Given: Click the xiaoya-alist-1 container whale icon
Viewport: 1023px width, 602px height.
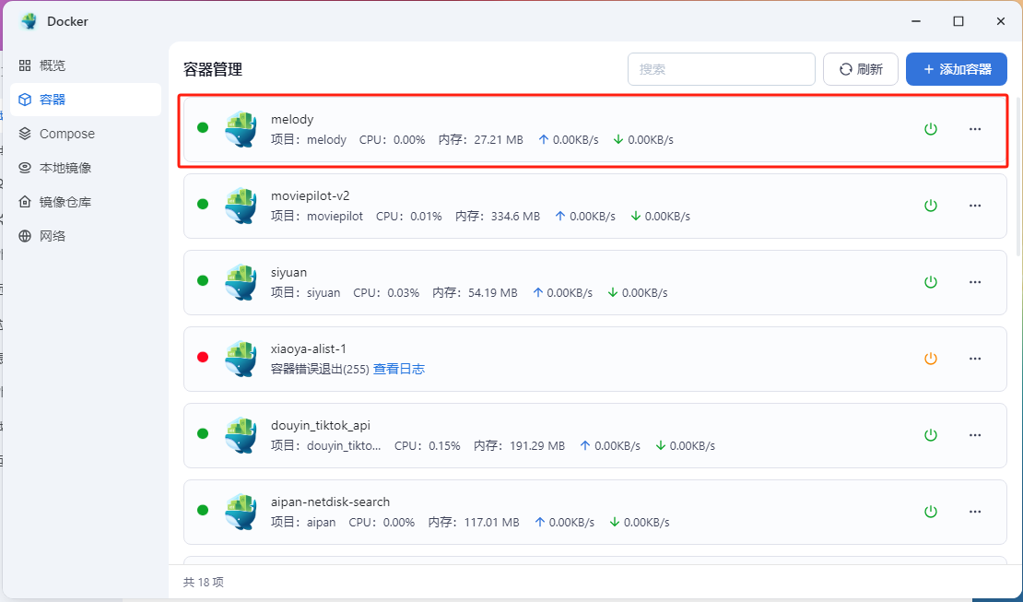Looking at the screenshot, I should 241,359.
